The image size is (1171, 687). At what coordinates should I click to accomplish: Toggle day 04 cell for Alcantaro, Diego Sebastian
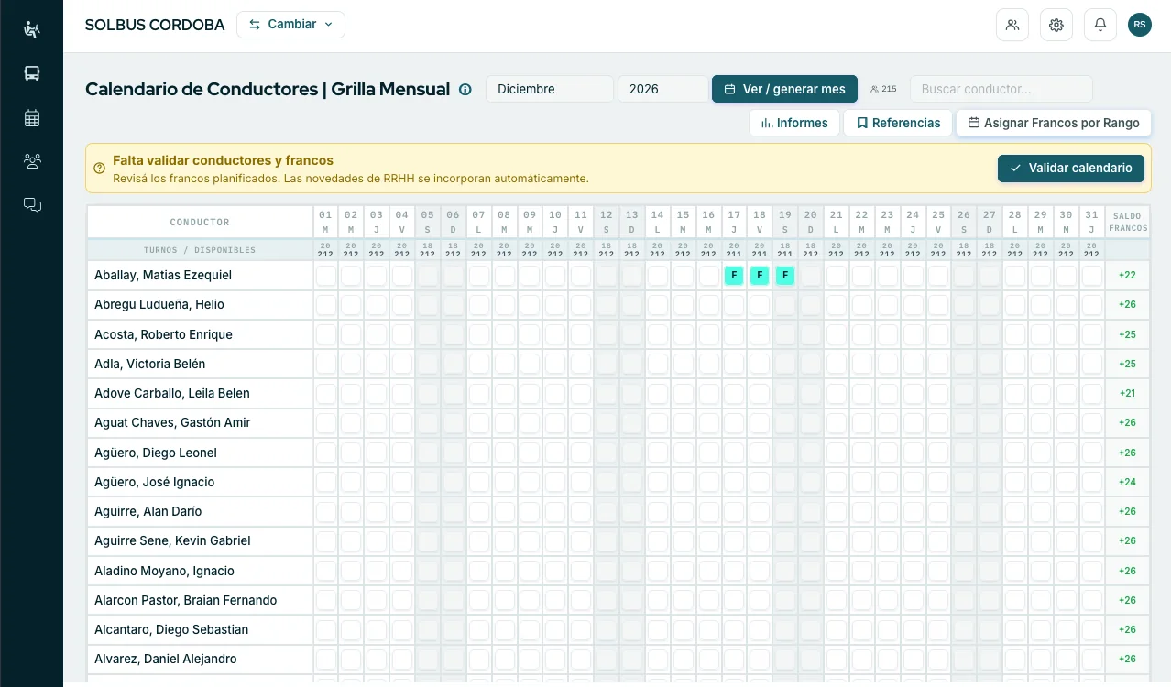click(402, 629)
